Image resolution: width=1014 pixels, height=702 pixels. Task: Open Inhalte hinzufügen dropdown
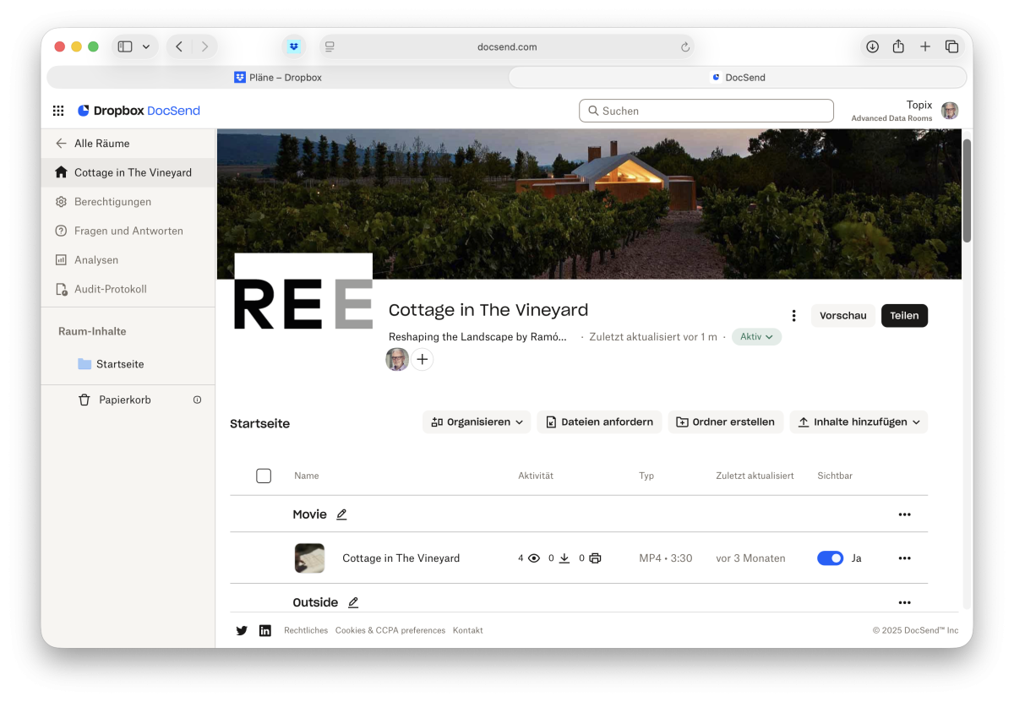click(859, 422)
